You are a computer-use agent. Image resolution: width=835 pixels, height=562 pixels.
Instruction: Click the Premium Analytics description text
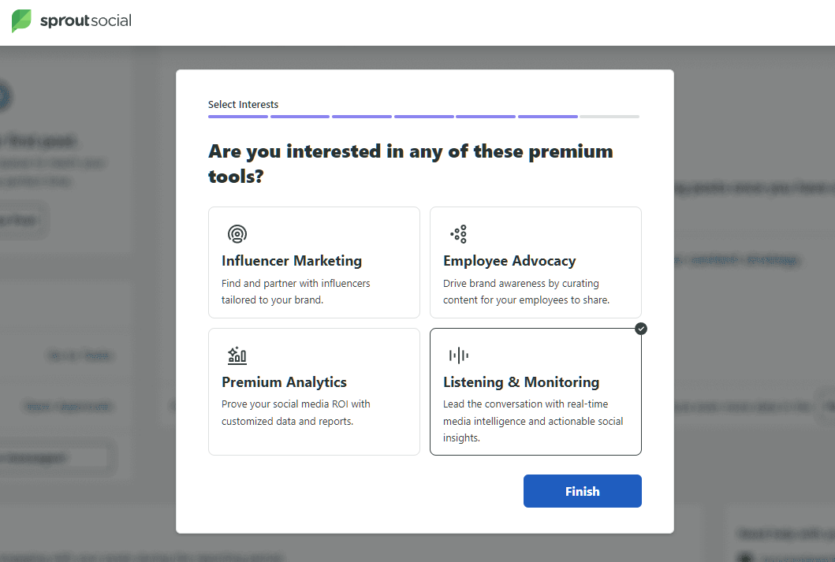coord(296,413)
